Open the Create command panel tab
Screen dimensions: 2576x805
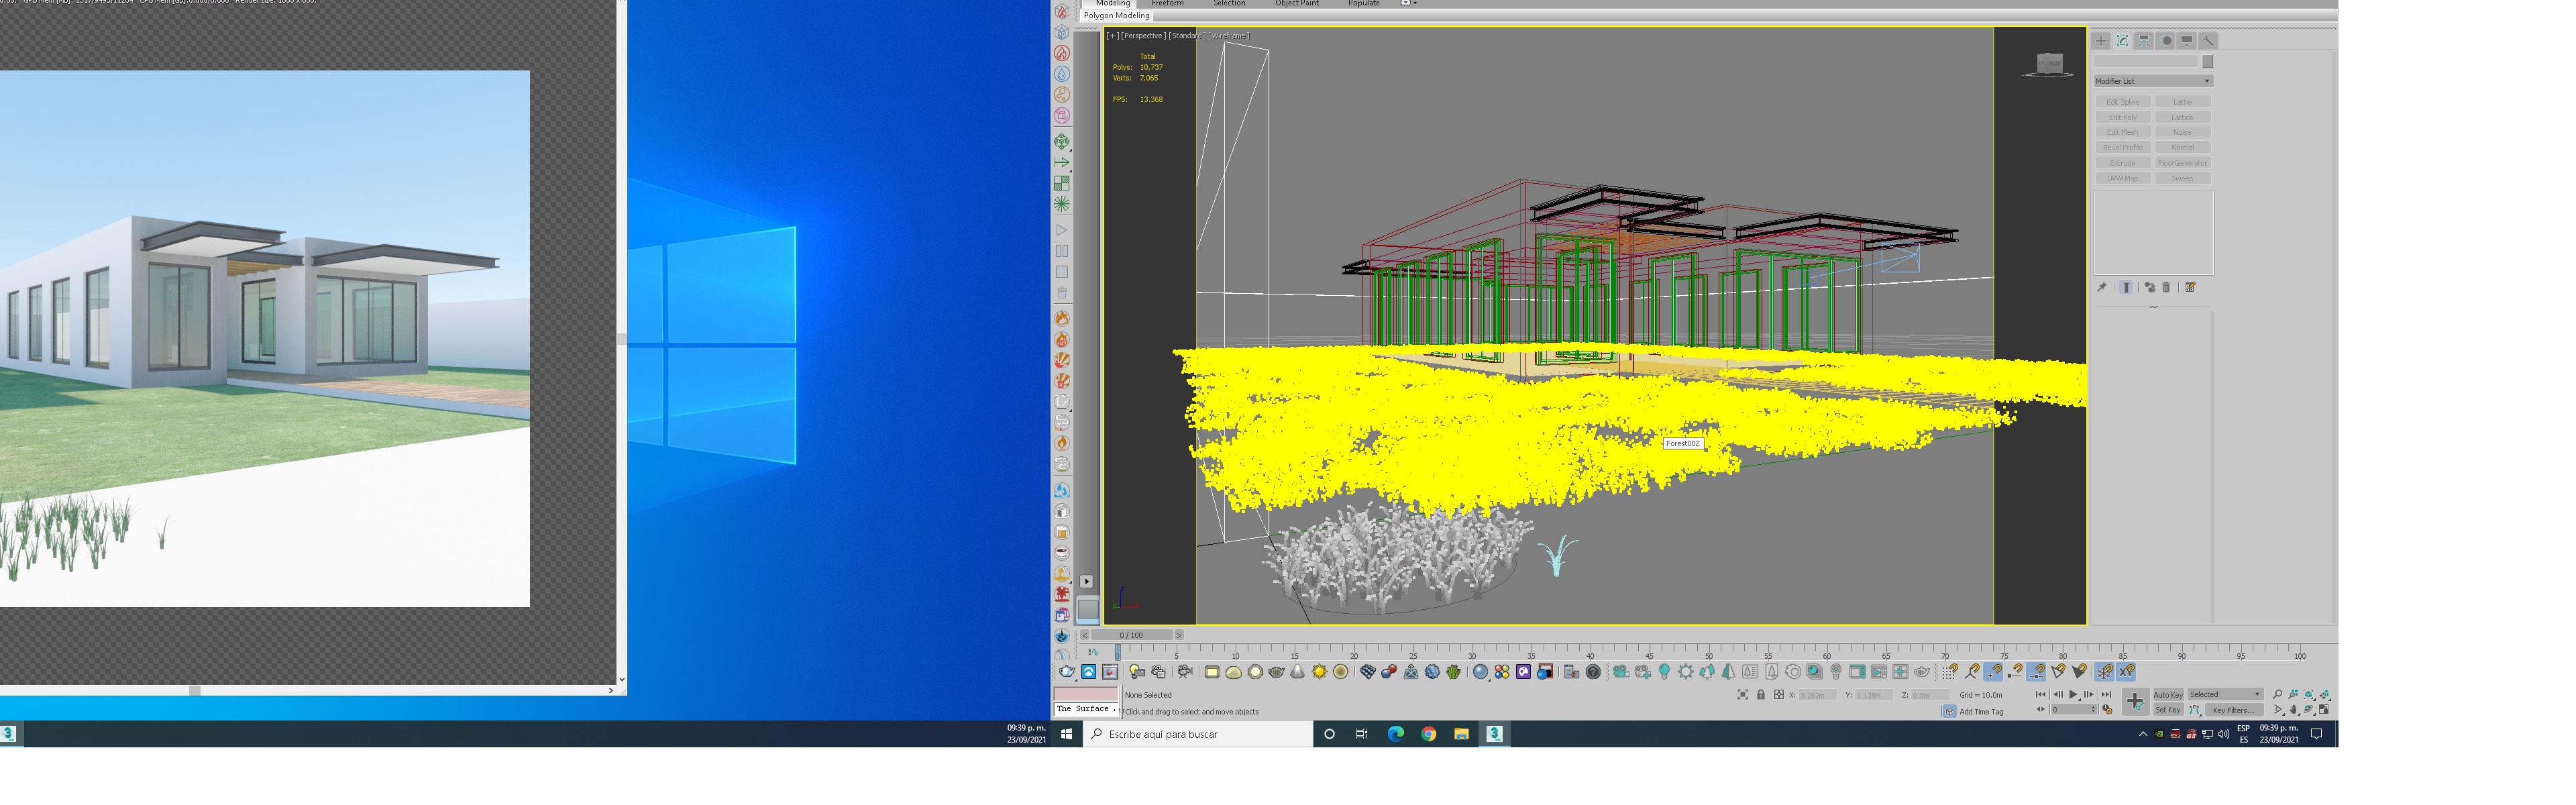(2101, 41)
